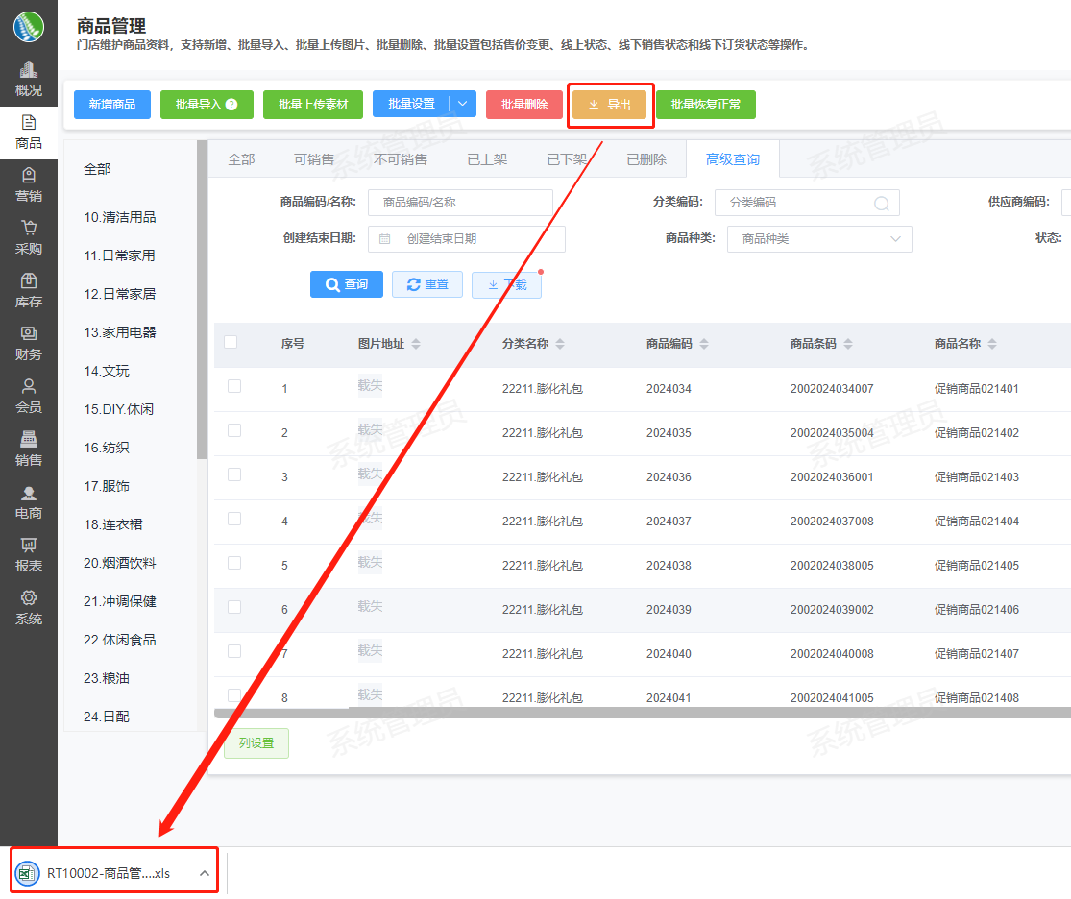Click the blue 查询 search button

(346, 284)
